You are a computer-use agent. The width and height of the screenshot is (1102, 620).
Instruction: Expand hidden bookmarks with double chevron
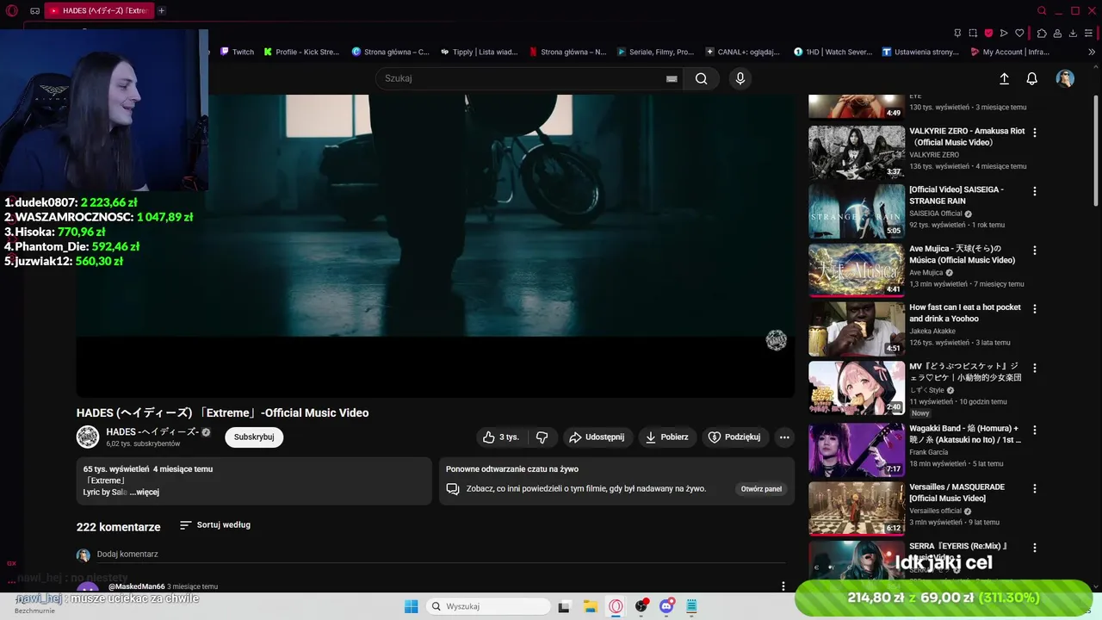(x=1092, y=52)
